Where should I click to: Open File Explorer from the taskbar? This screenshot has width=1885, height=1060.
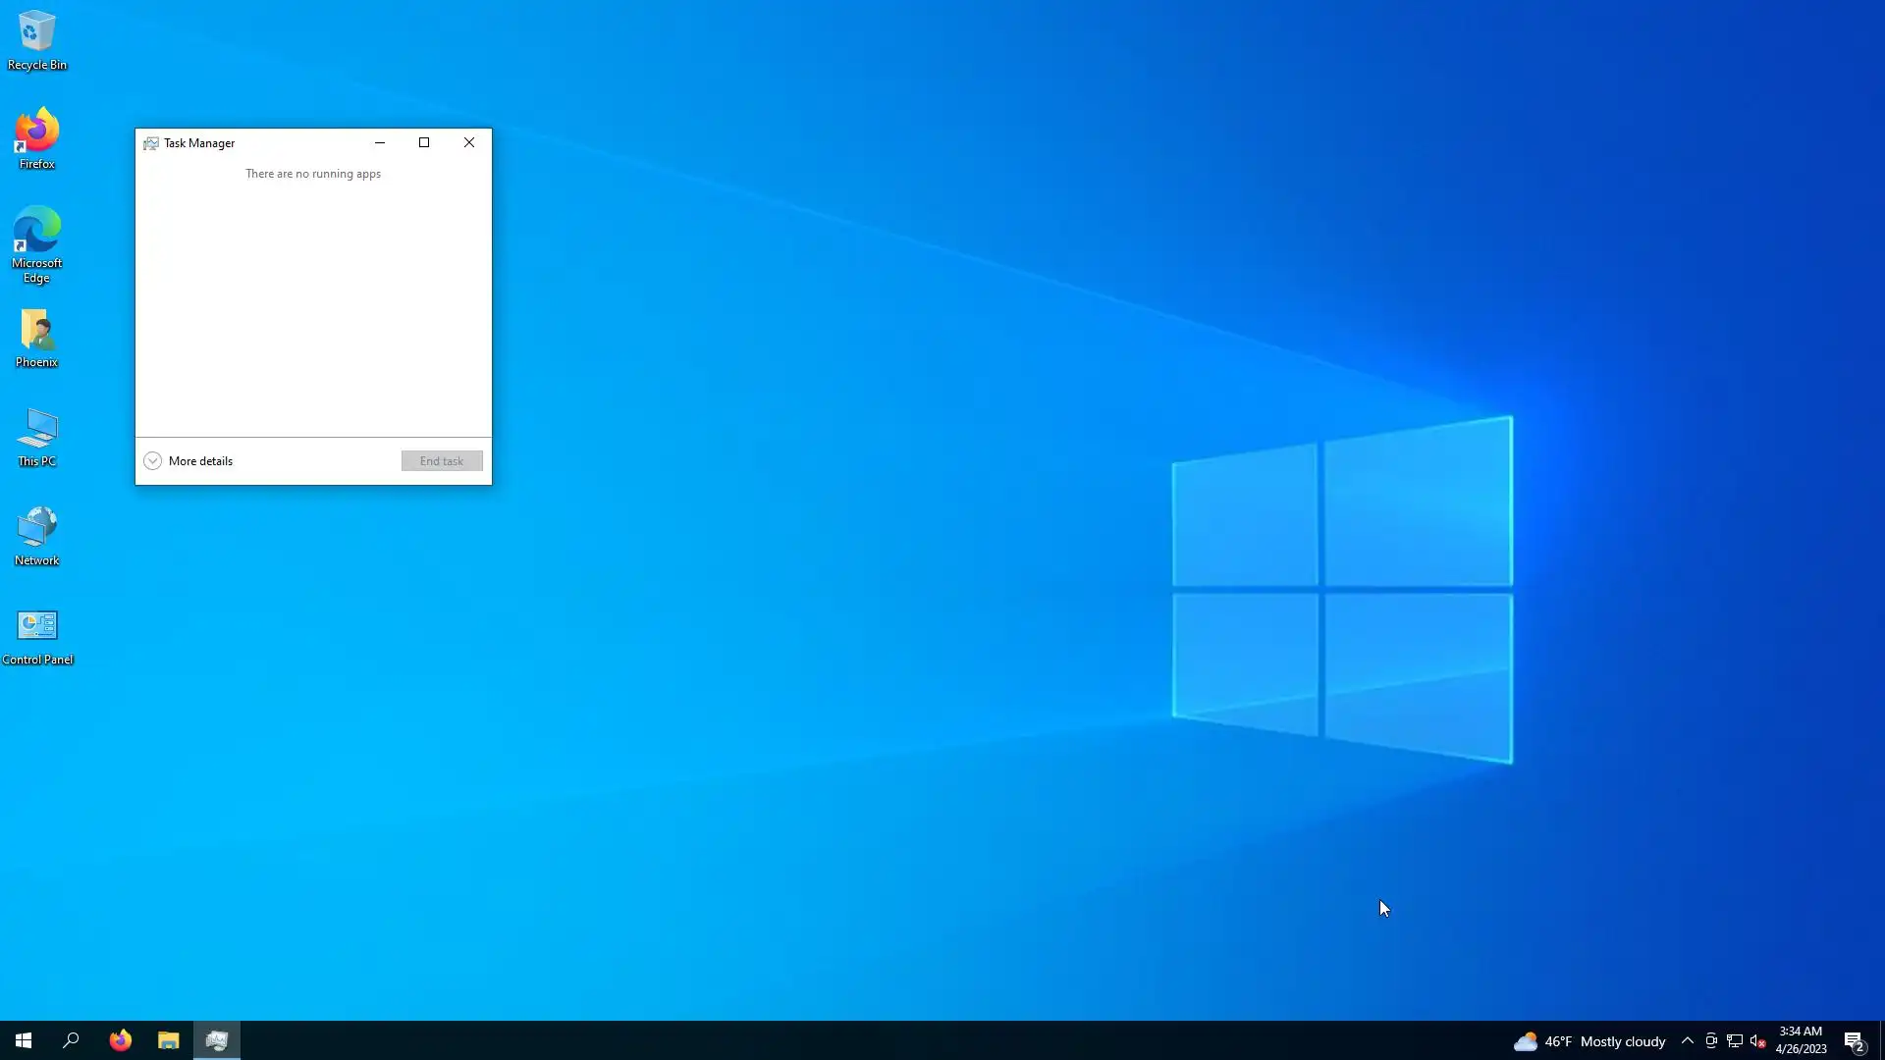[168, 1040]
